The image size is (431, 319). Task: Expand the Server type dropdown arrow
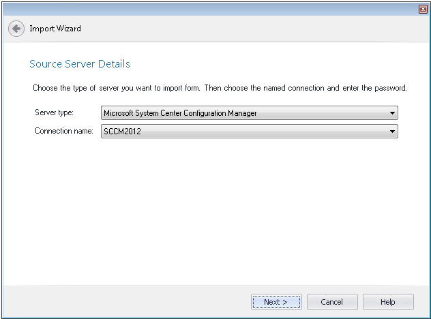tap(392, 113)
